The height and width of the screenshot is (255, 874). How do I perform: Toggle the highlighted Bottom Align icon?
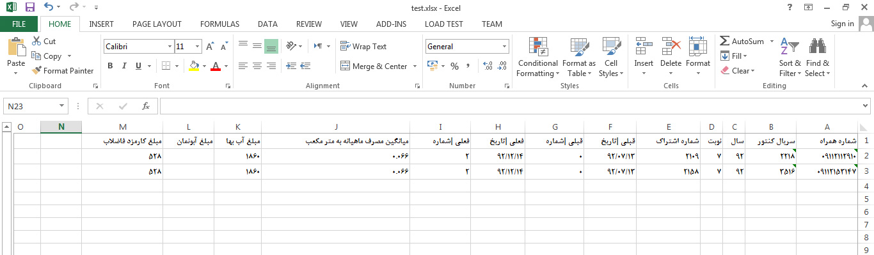[271, 45]
